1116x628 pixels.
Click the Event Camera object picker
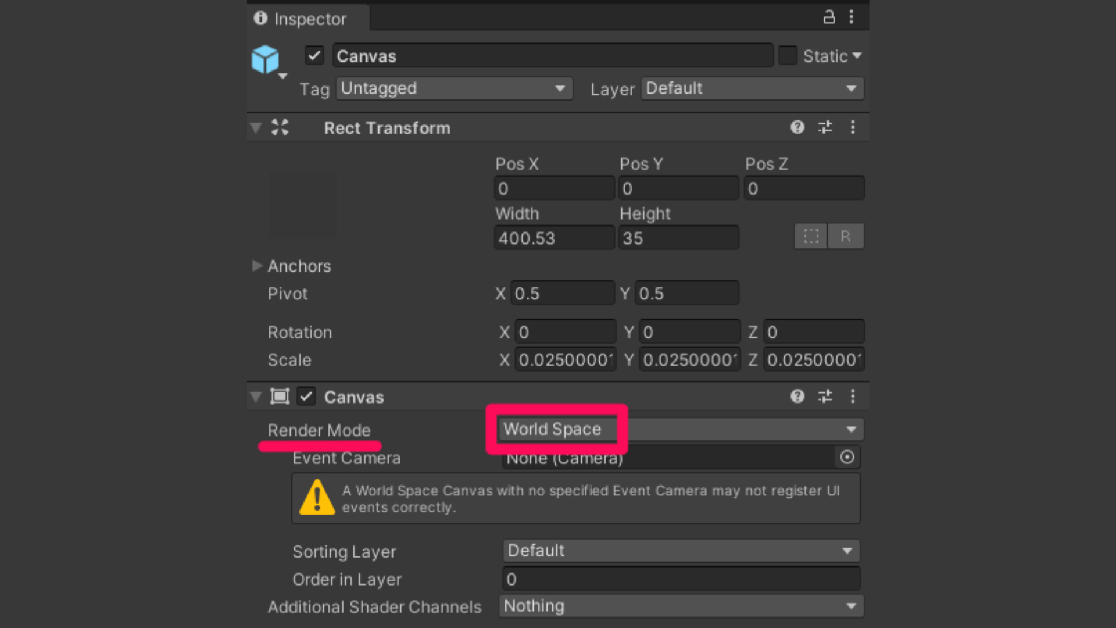coord(847,458)
